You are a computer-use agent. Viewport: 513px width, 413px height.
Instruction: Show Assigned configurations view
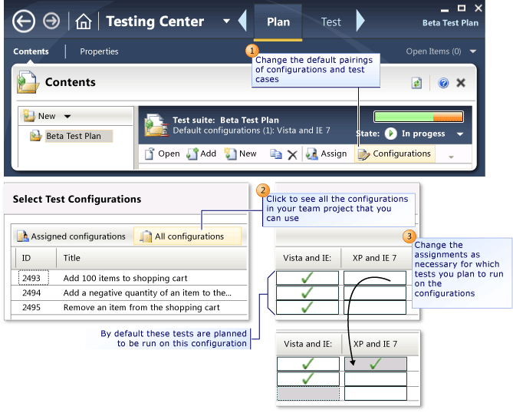(71, 236)
